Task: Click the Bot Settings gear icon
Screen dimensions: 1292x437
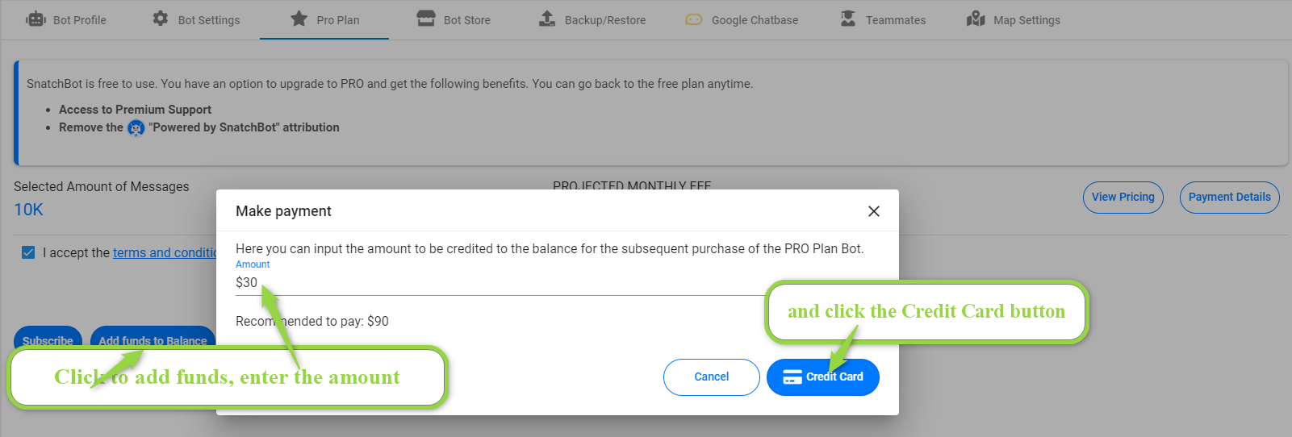Action: (x=161, y=19)
